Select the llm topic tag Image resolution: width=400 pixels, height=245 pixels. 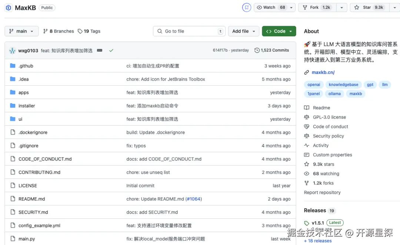tap(385, 85)
